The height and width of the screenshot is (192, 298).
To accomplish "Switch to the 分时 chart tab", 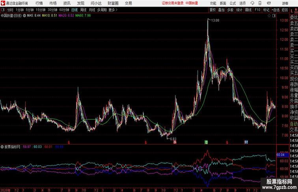I will [10, 10].
